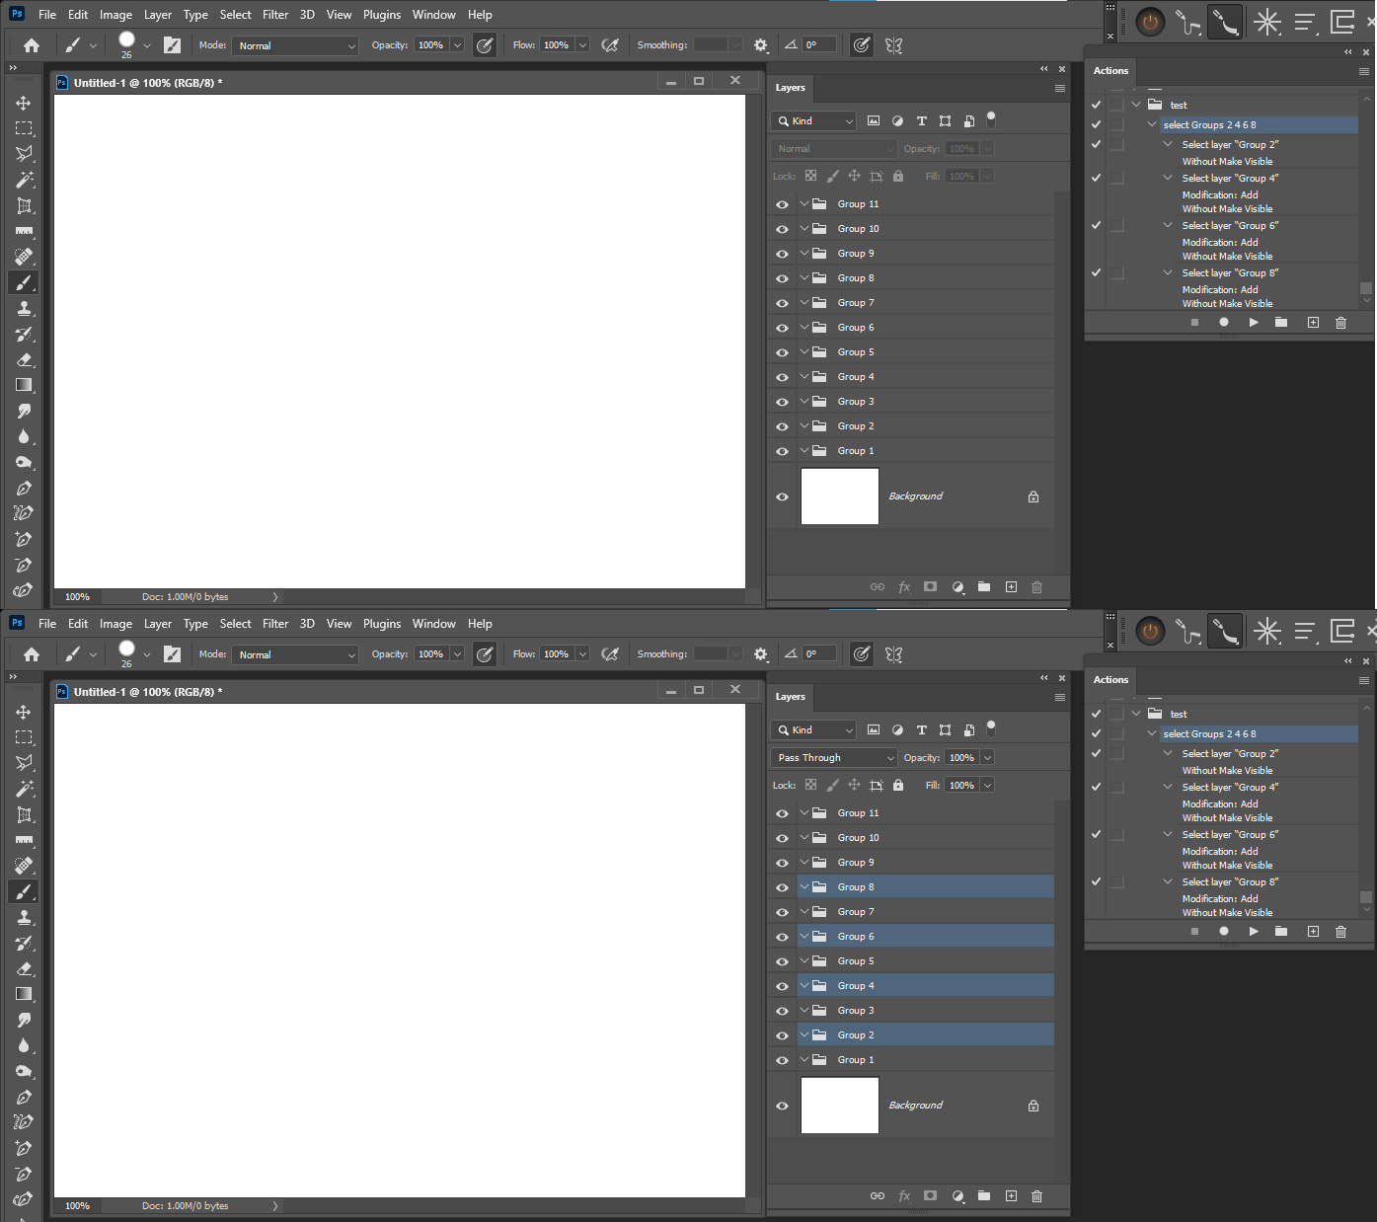This screenshot has height=1222, width=1377.
Task: Play the selected action in Actions panel
Action: coord(1254,322)
